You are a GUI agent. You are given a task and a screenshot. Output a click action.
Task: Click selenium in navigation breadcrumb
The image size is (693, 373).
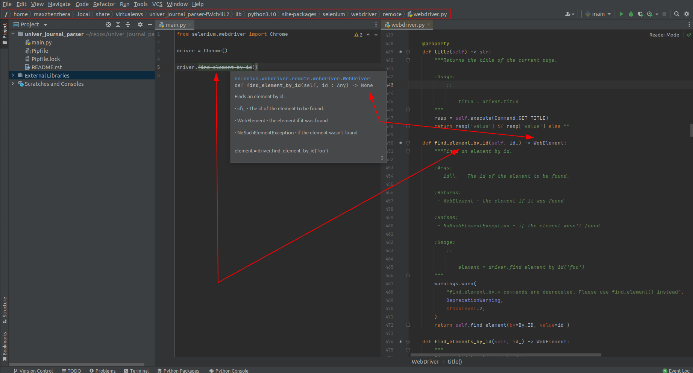coord(334,14)
